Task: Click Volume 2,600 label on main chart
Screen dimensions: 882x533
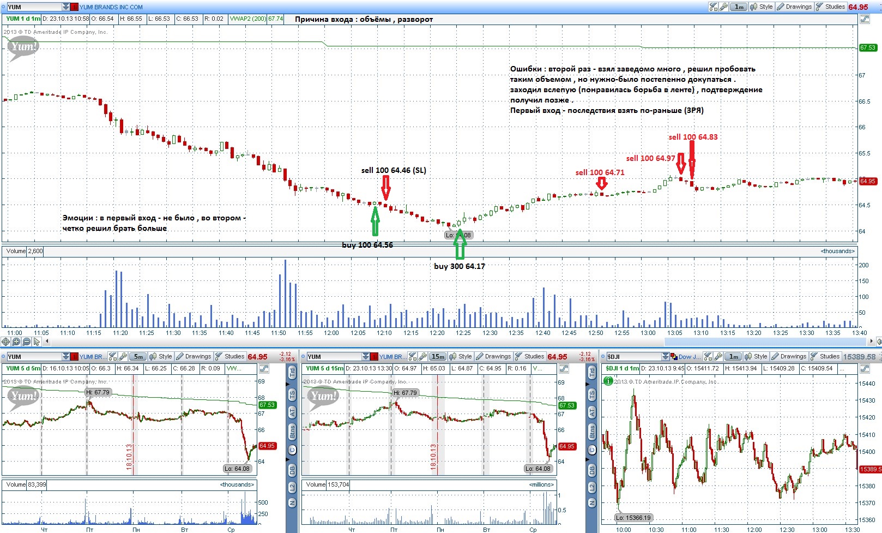Action: click(24, 251)
